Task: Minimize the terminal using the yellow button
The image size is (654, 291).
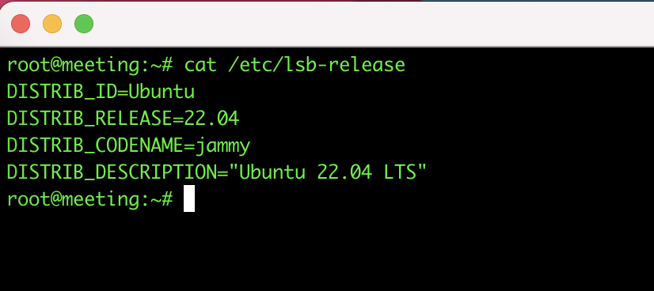Action: (x=52, y=23)
